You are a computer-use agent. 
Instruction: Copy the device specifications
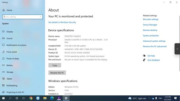pyautogui.click(x=55, y=65)
